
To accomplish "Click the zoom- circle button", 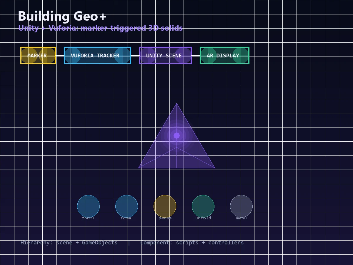I will (126, 206).
